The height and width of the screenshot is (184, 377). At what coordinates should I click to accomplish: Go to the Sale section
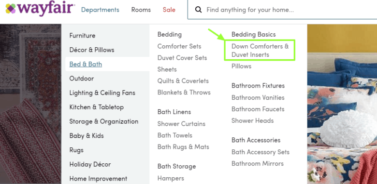click(x=169, y=10)
